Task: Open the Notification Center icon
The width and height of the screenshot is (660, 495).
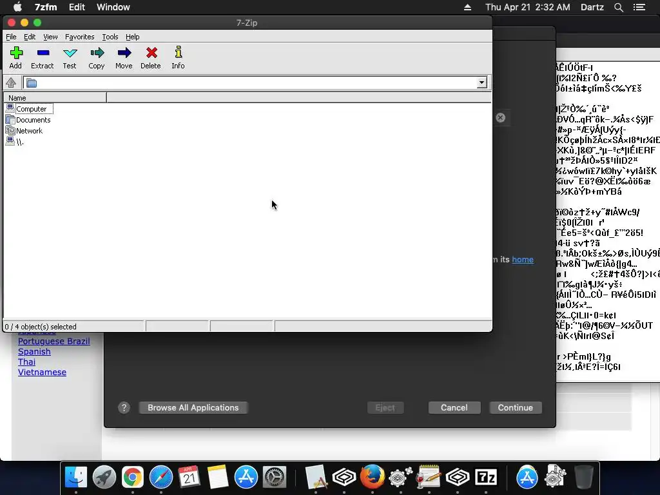Action: (639, 7)
